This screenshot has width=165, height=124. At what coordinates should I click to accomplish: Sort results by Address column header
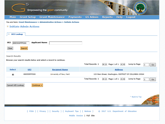point(119,69)
